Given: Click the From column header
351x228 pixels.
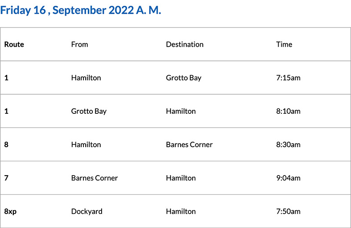Looking at the screenshot, I should click(x=79, y=44).
